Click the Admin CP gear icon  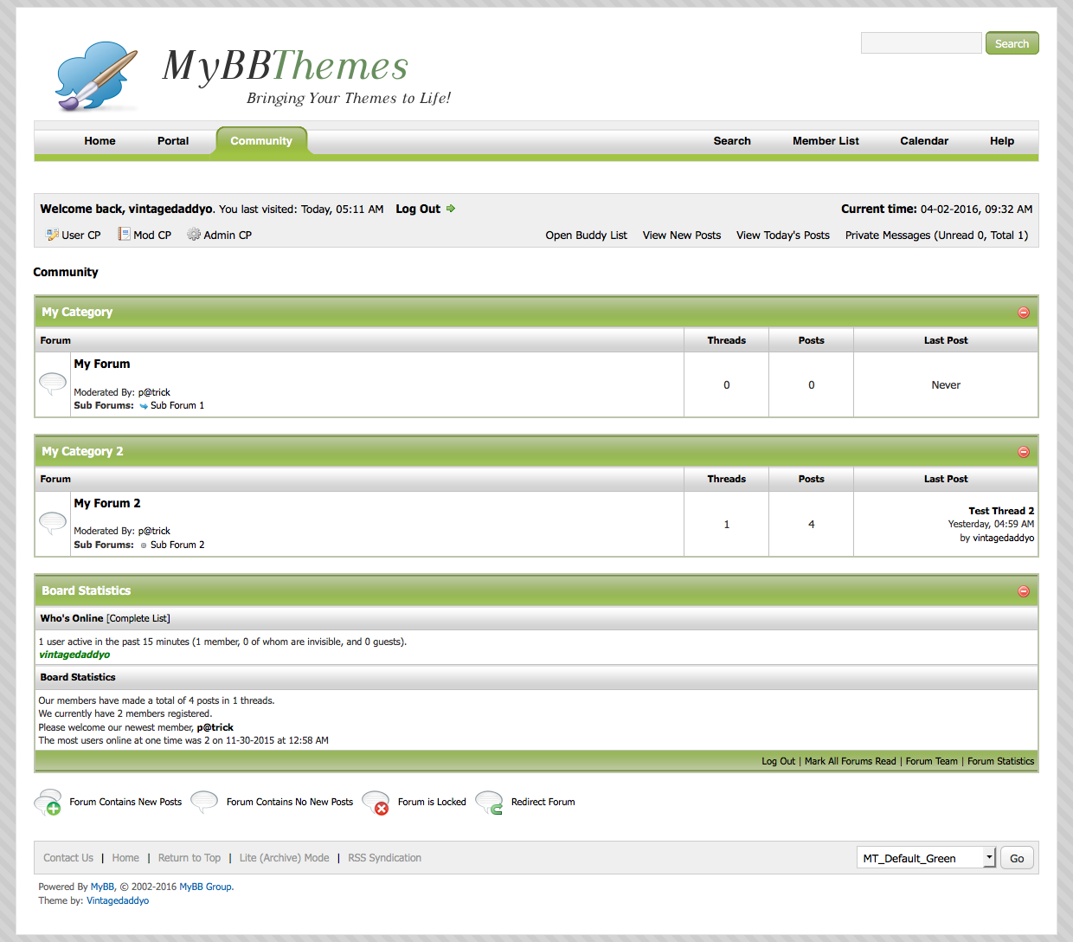(194, 235)
